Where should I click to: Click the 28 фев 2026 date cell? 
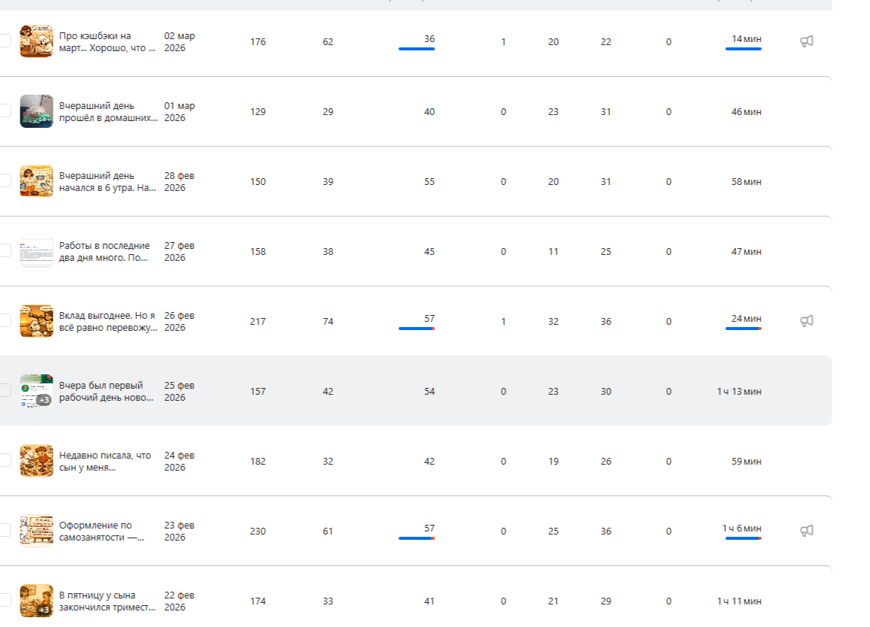[x=179, y=181]
